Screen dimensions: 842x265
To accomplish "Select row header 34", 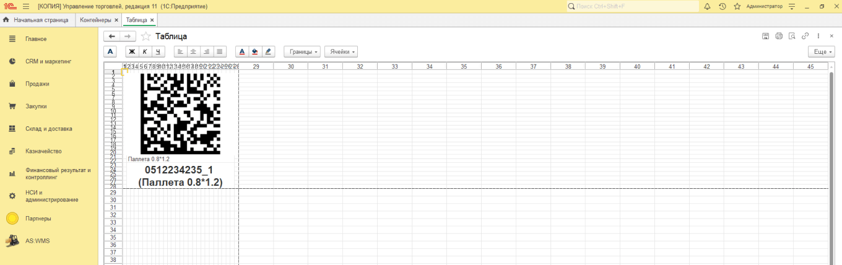I will point(113,230).
